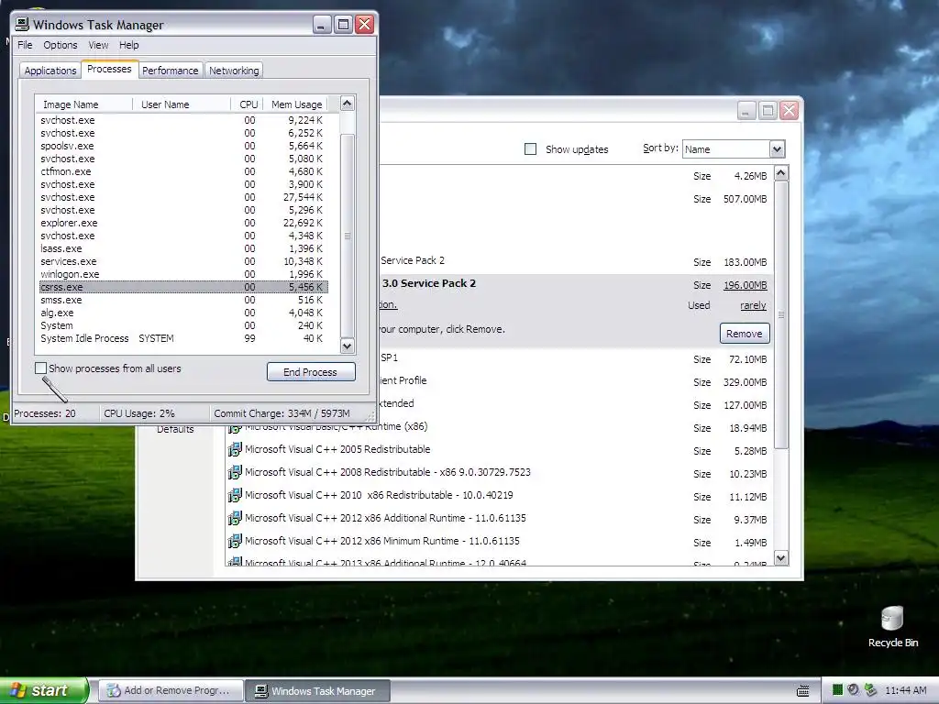939x704 pixels.
Task: Select the alg.exe process row
Action: (183, 313)
